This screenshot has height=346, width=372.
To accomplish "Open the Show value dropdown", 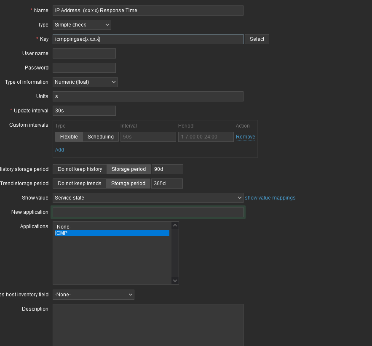I will tap(147, 198).
